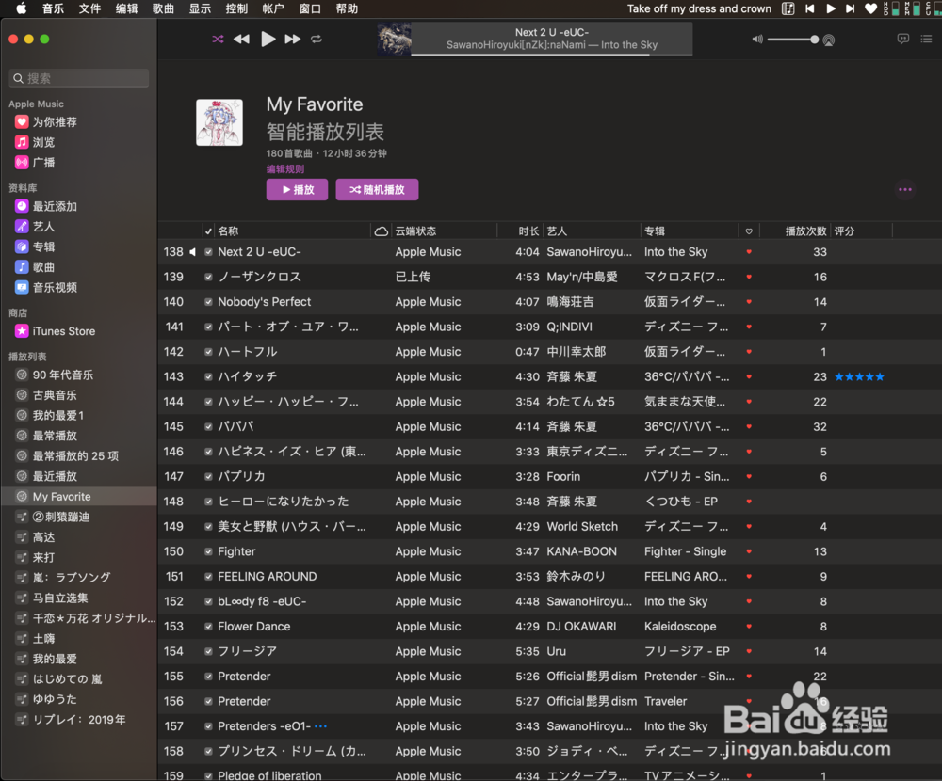Click the 随机播放 shuffle button

[x=378, y=190]
